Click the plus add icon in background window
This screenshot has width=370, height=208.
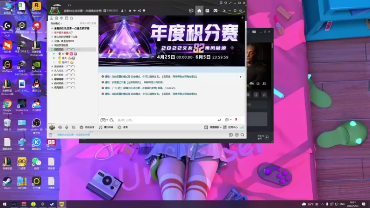click(x=267, y=137)
